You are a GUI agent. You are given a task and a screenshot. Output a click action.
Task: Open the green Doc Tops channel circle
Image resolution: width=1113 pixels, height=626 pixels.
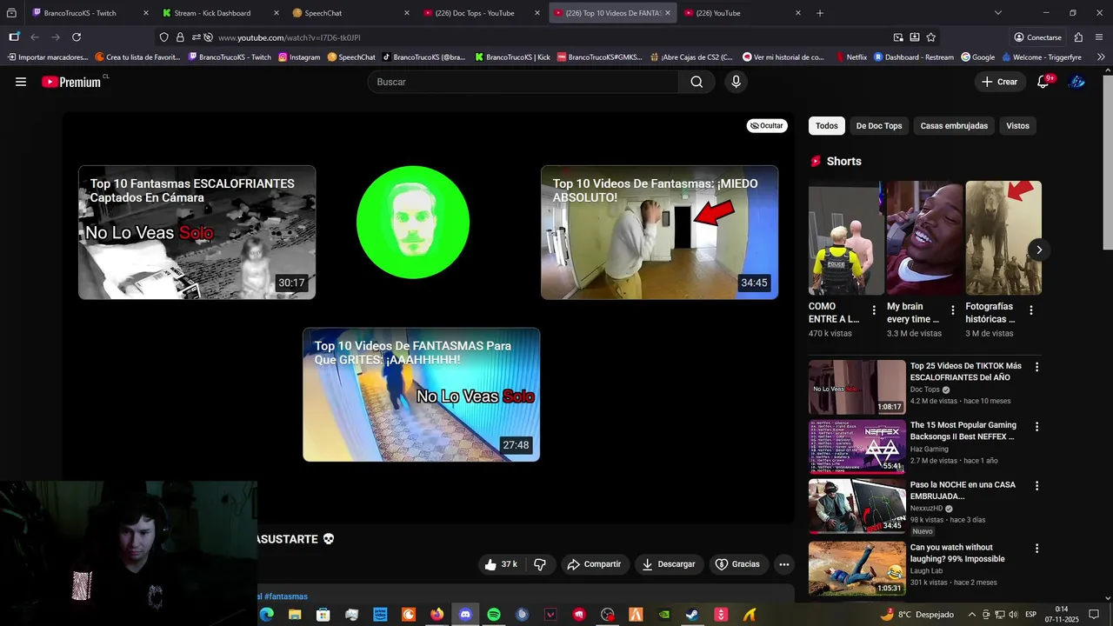413,223
